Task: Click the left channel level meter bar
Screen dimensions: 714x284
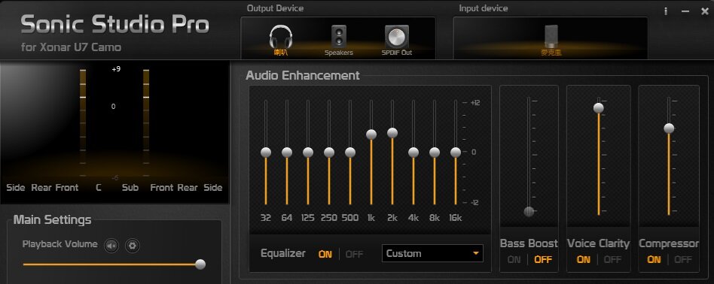Action: (x=82, y=122)
